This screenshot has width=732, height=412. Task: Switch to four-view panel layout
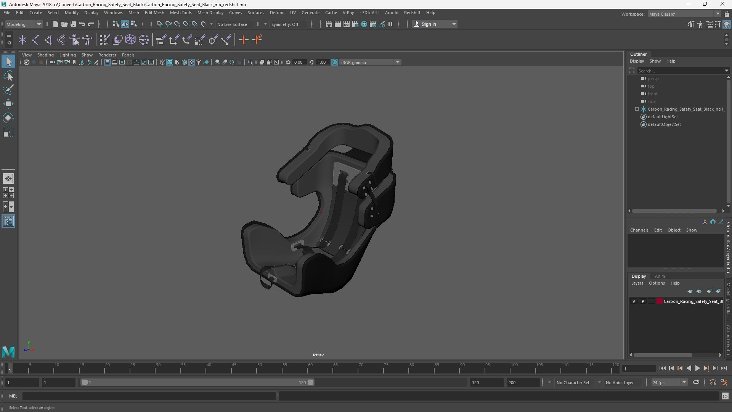coord(8,193)
